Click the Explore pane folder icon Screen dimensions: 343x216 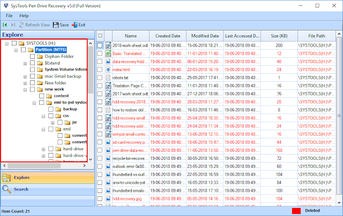[x=6, y=178]
